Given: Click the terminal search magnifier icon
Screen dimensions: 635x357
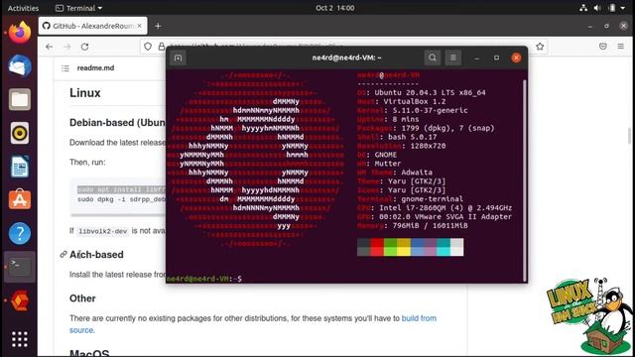Looking at the screenshot, I should coord(433,58).
